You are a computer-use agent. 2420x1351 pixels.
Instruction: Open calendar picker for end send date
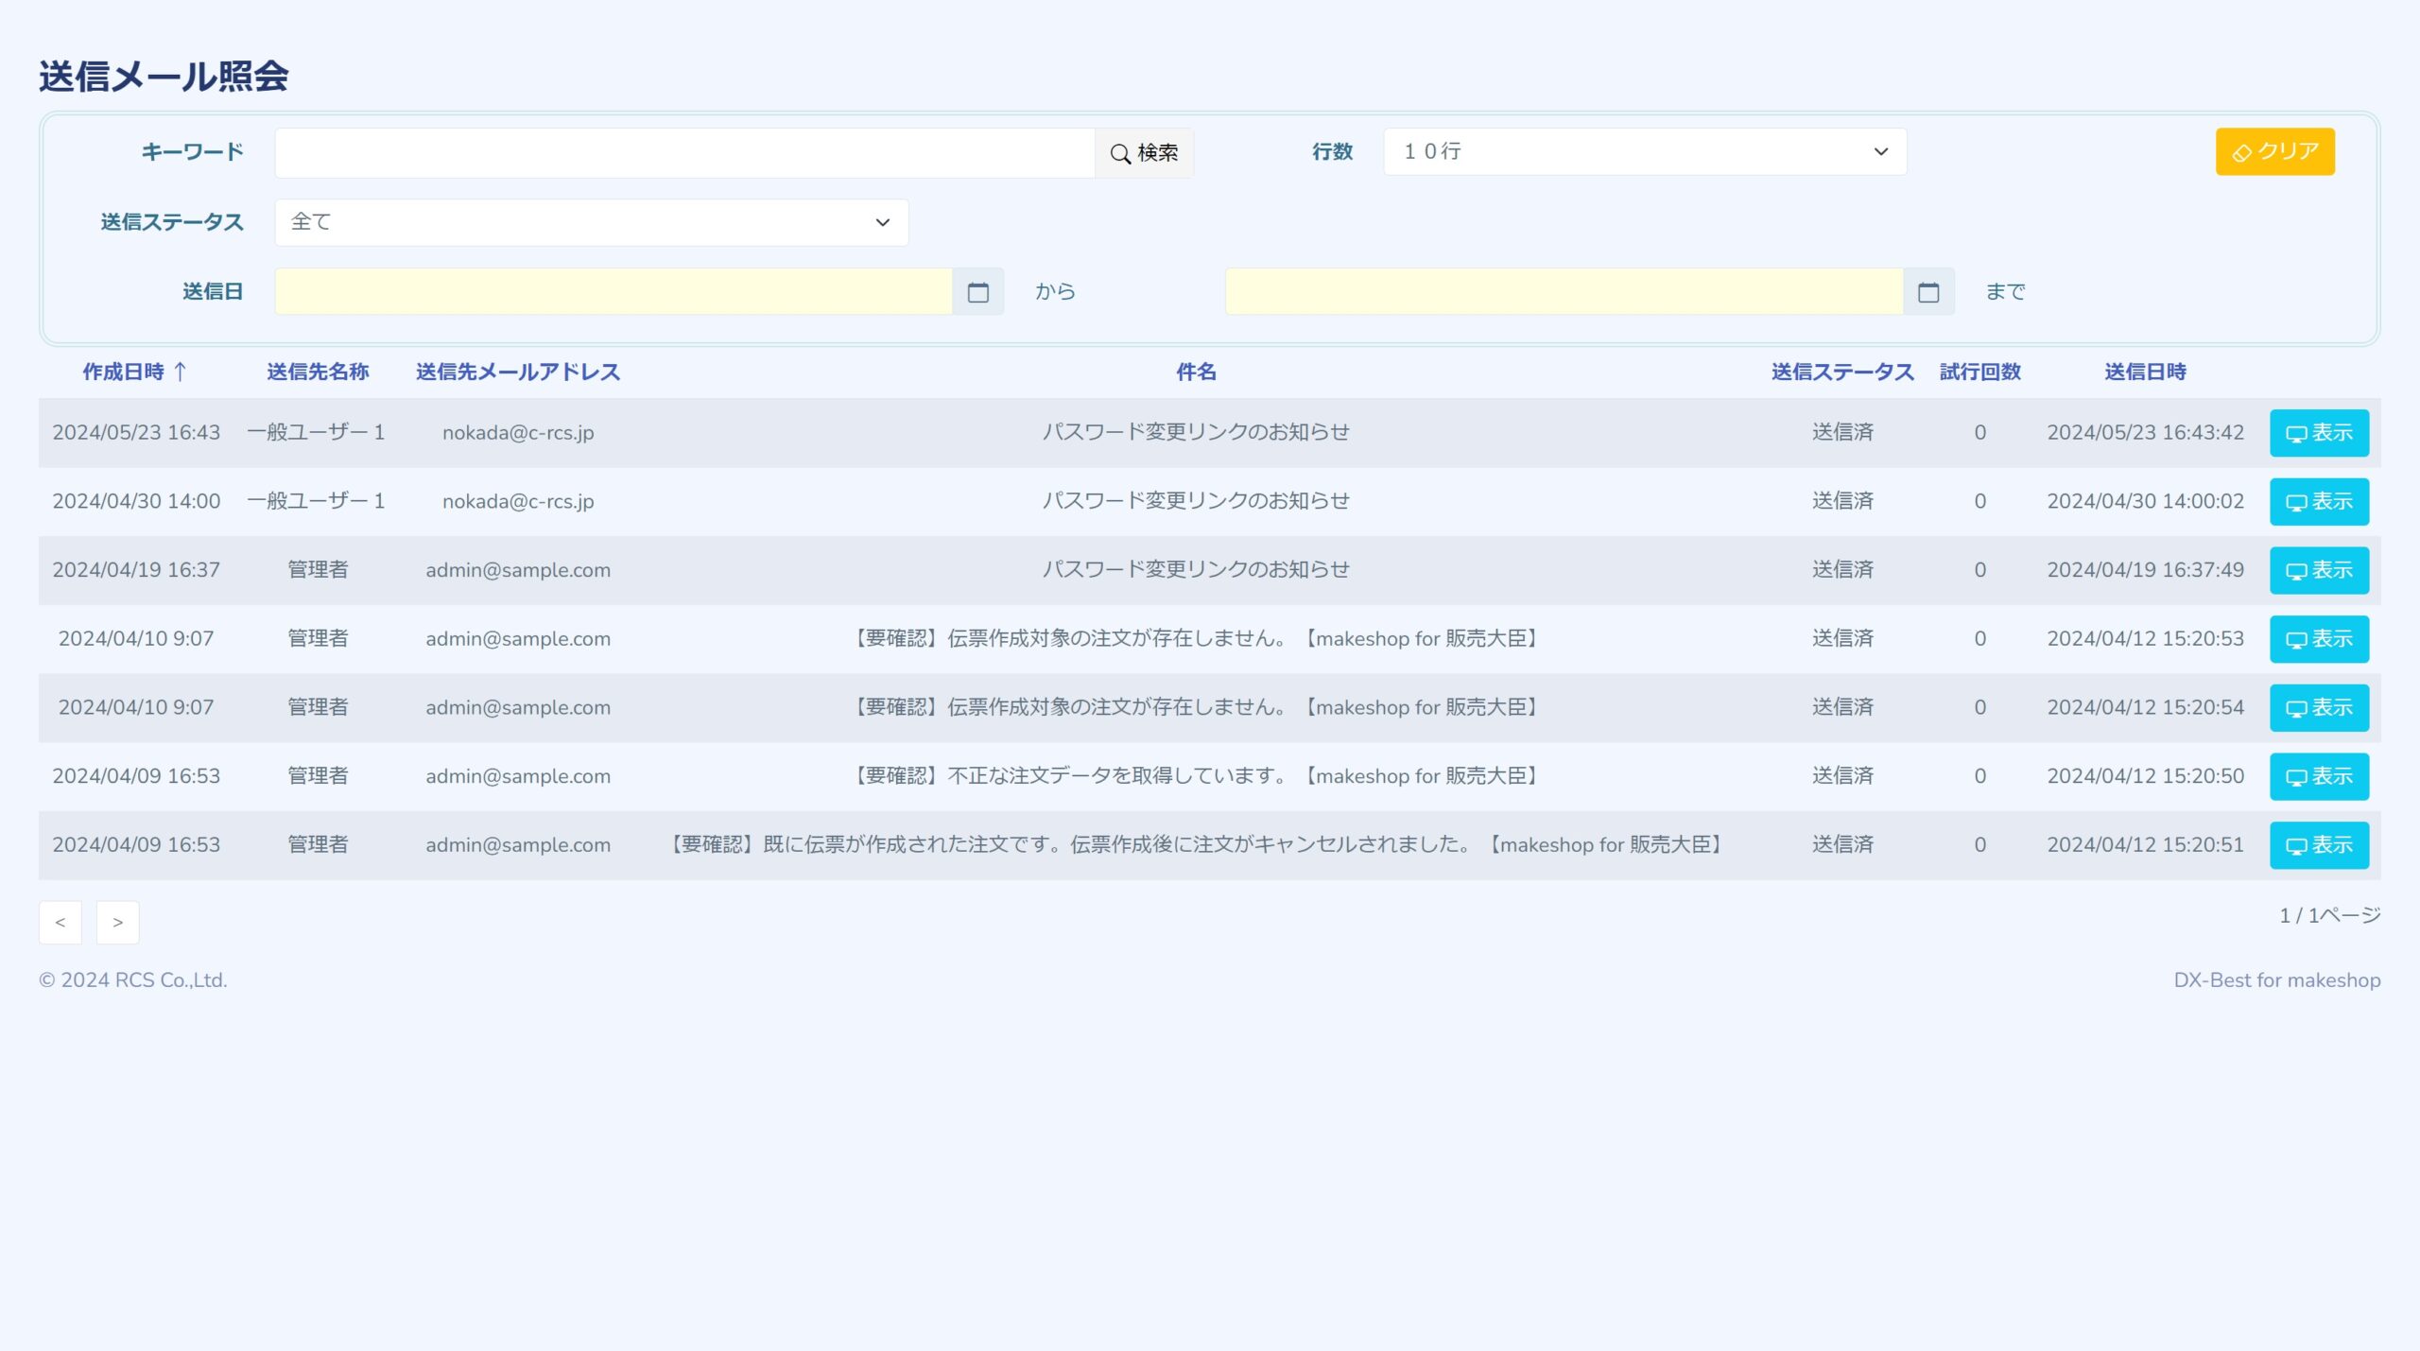coord(1927,292)
